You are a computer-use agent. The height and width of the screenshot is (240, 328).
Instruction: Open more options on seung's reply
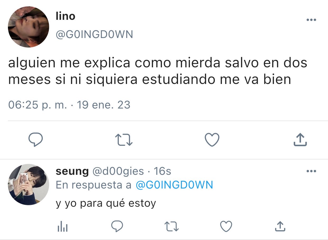(311, 171)
